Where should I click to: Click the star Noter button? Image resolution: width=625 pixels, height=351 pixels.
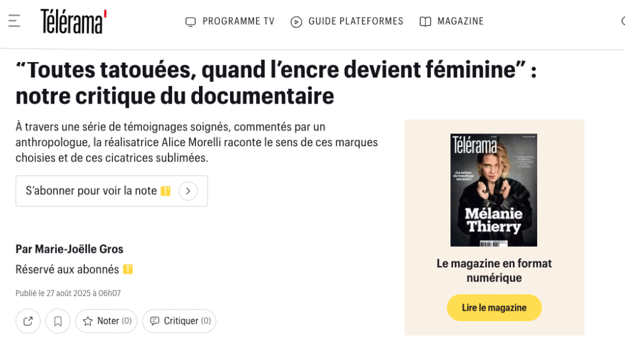[x=106, y=321]
